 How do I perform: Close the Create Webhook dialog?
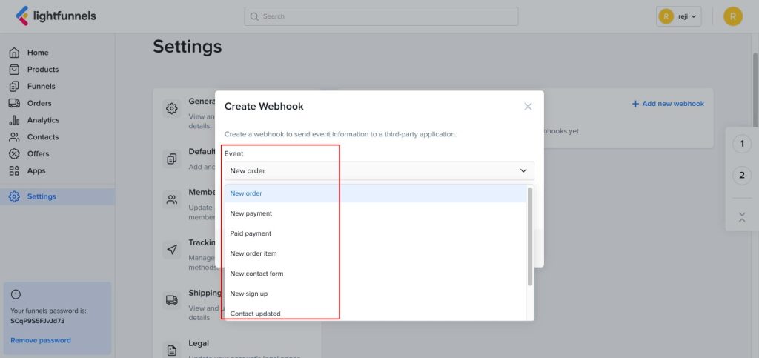[x=528, y=107]
